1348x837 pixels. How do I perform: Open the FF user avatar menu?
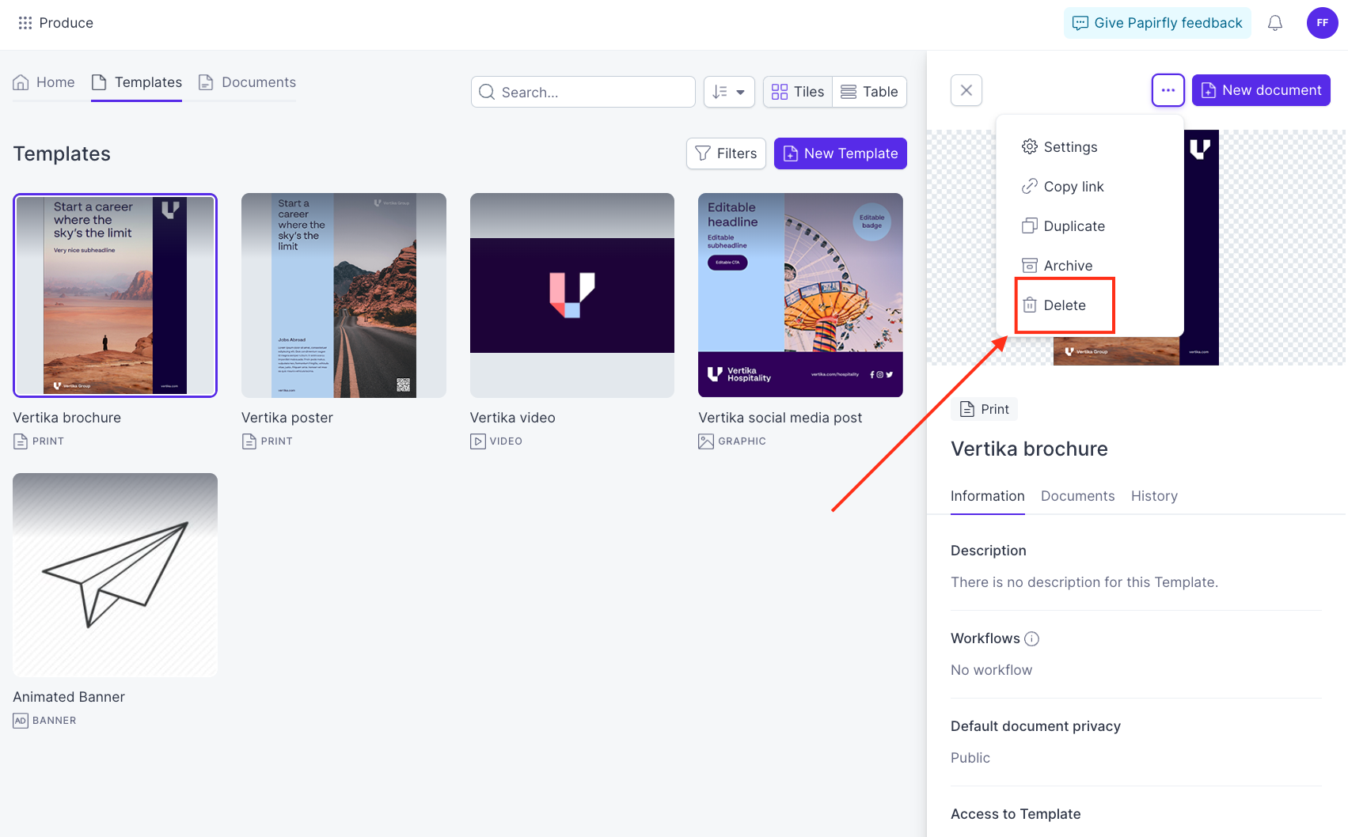[x=1322, y=23]
